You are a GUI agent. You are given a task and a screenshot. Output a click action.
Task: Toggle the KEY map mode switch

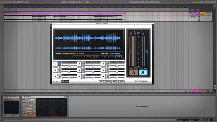tap(199, 2)
